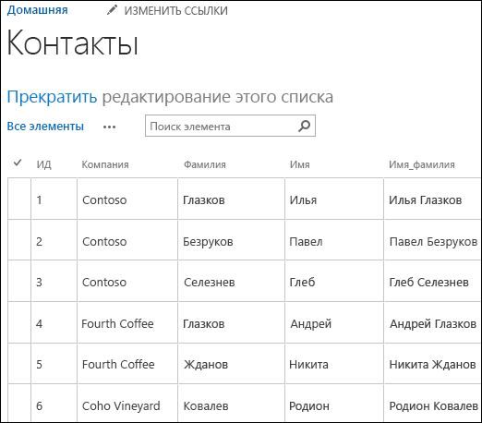Click ИЗМЕНИТЬ ССЫЛКИ text link
Screen dimensions: 482x423
[x=175, y=11]
